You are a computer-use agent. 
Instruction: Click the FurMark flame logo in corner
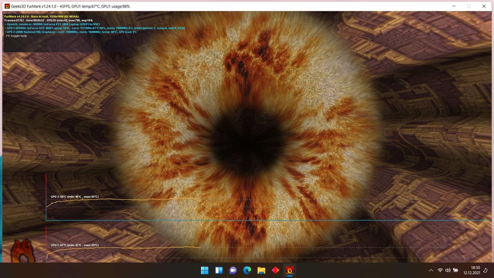[x=22, y=251]
